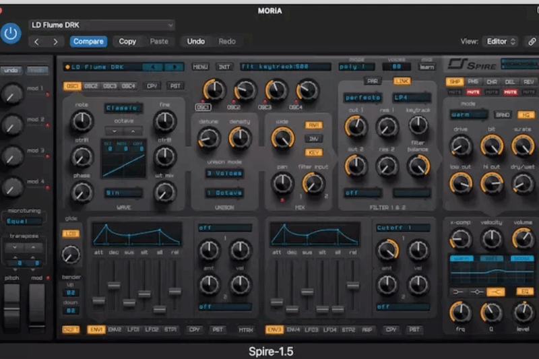Click the cut 1 filter knob
Screen dimensions: 539x359
pos(356,127)
